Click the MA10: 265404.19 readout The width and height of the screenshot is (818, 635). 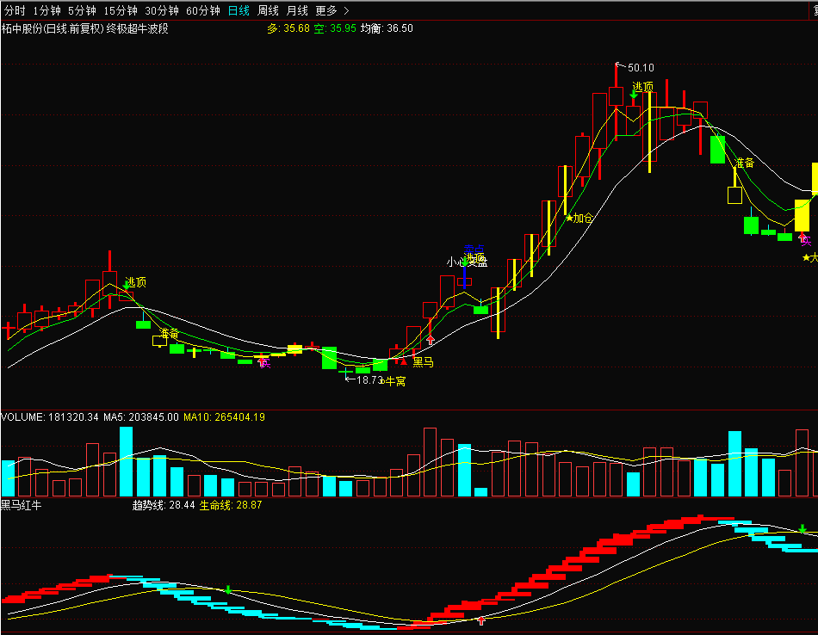point(225,417)
